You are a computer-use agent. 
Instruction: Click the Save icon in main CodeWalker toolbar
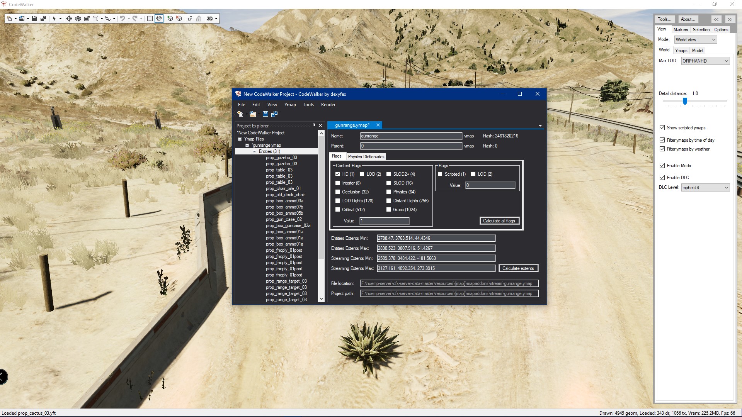34,19
